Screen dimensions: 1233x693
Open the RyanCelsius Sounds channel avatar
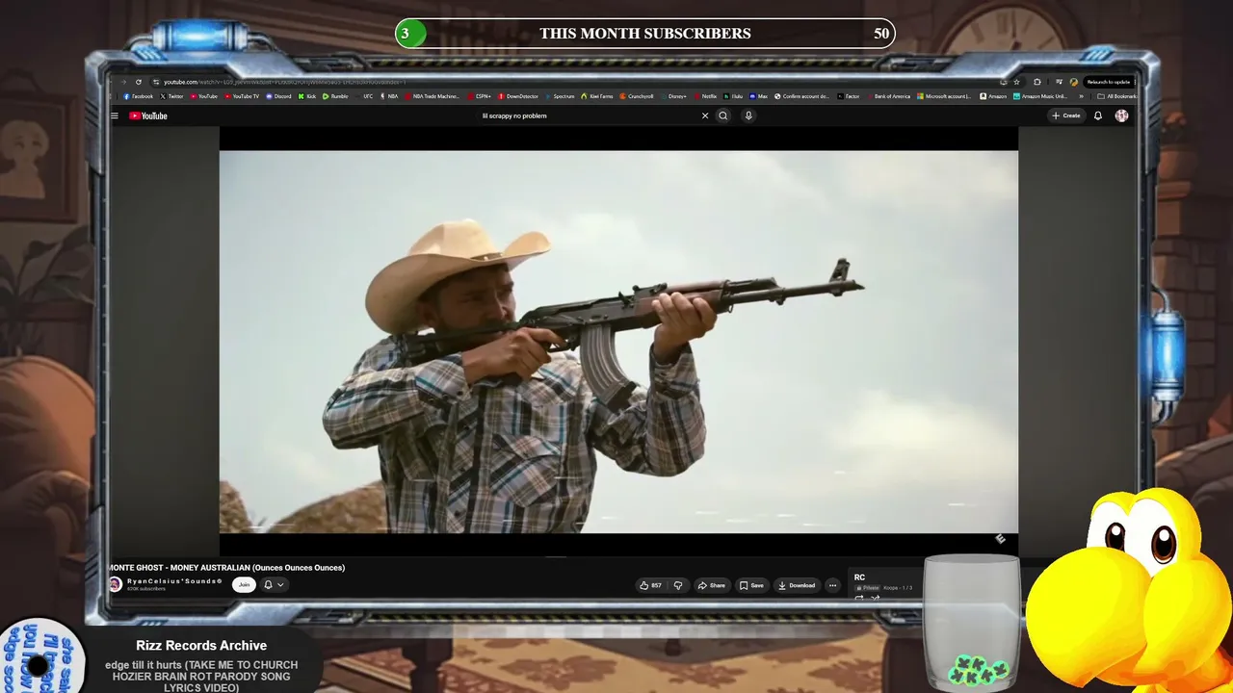[x=115, y=584]
